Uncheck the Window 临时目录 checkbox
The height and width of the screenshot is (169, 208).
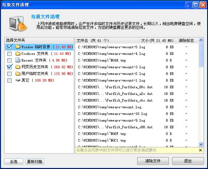coord(10,47)
